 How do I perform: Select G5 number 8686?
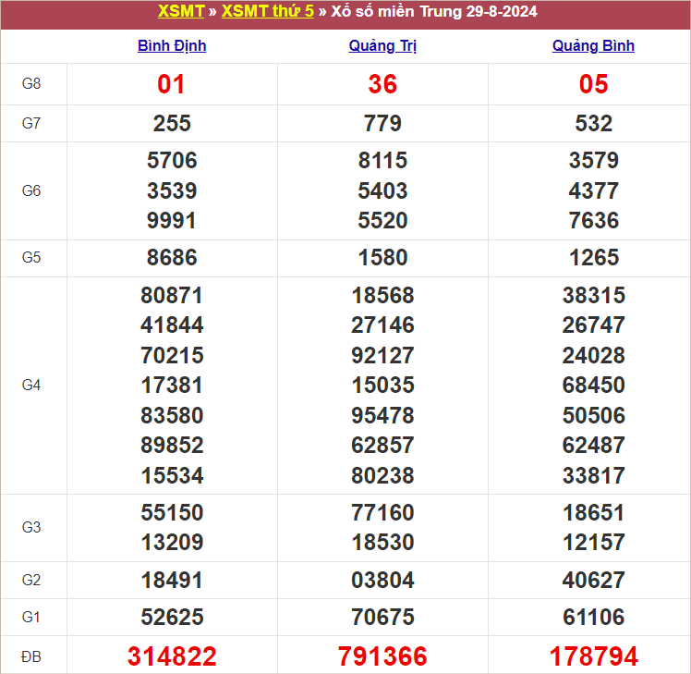click(x=172, y=258)
